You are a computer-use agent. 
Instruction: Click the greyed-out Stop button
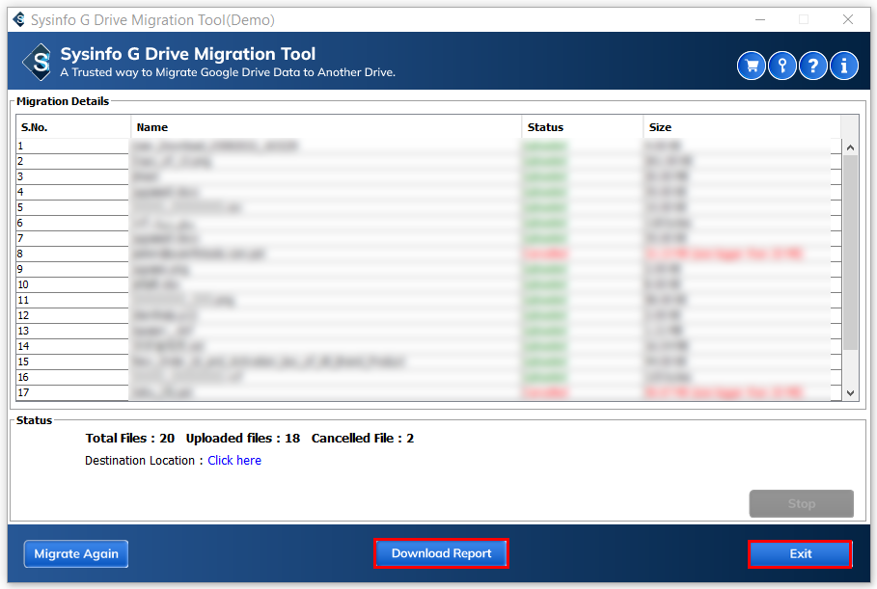[801, 503]
